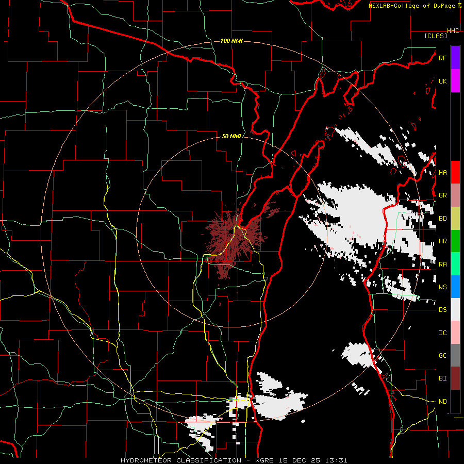The height and width of the screenshot is (464, 464).
Task: Pick the gray GC legend swatch
Action: click(x=455, y=355)
